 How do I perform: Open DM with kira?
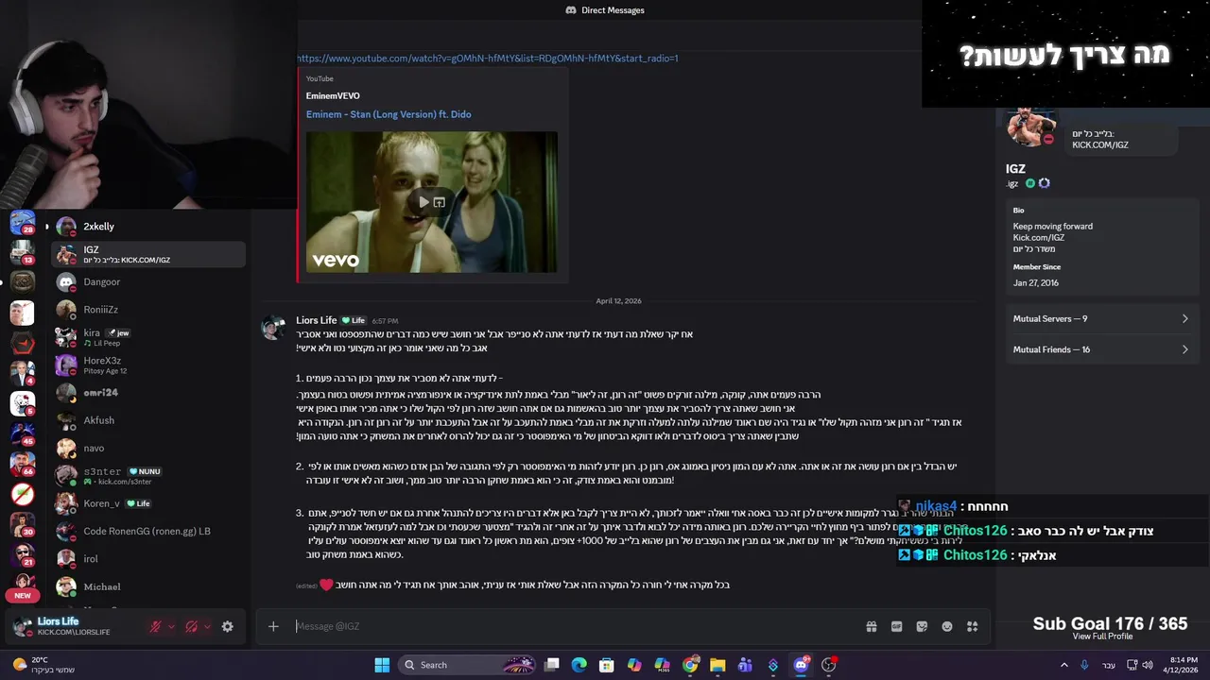(x=148, y=337)
